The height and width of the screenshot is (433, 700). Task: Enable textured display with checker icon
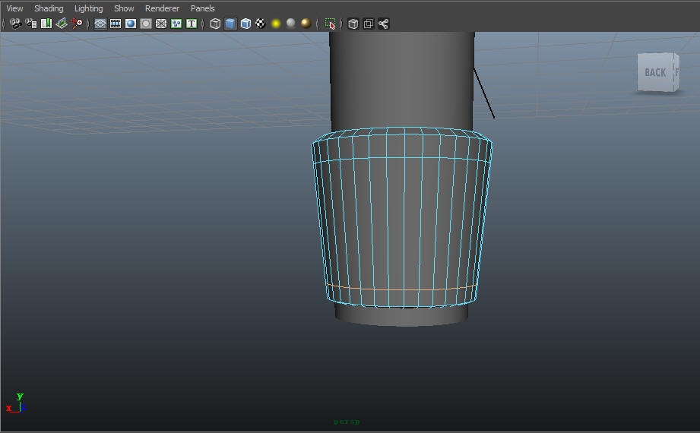tap(261, 24)
